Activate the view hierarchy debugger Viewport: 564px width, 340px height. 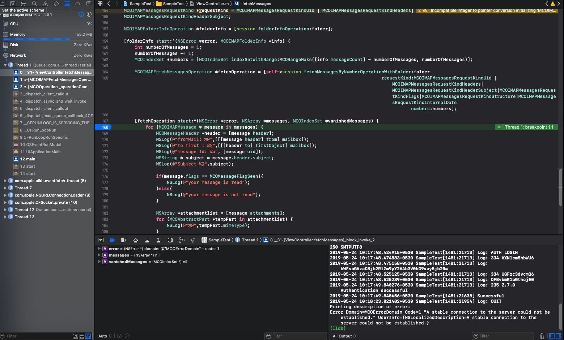pyautogui.click(x=170, y=240)
